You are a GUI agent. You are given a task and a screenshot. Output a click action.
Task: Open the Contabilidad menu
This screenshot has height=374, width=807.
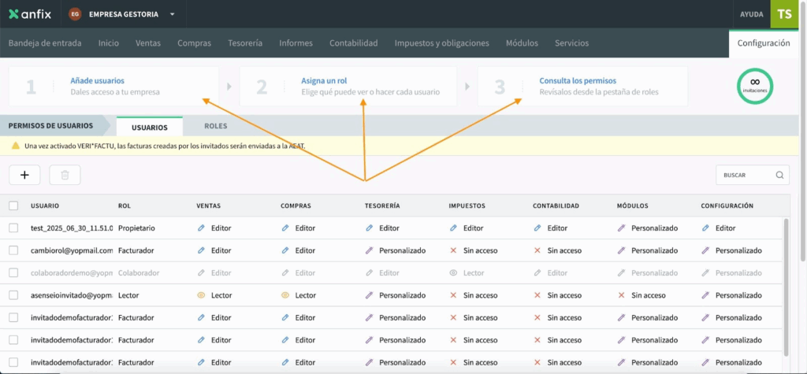click(x=353, y=43)
